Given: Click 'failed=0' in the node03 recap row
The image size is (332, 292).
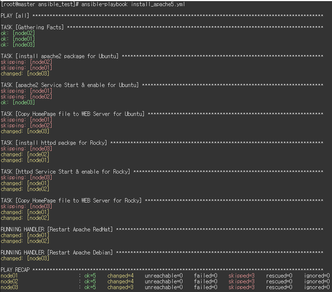Looking at the screenshot, I should click(205, 287).
